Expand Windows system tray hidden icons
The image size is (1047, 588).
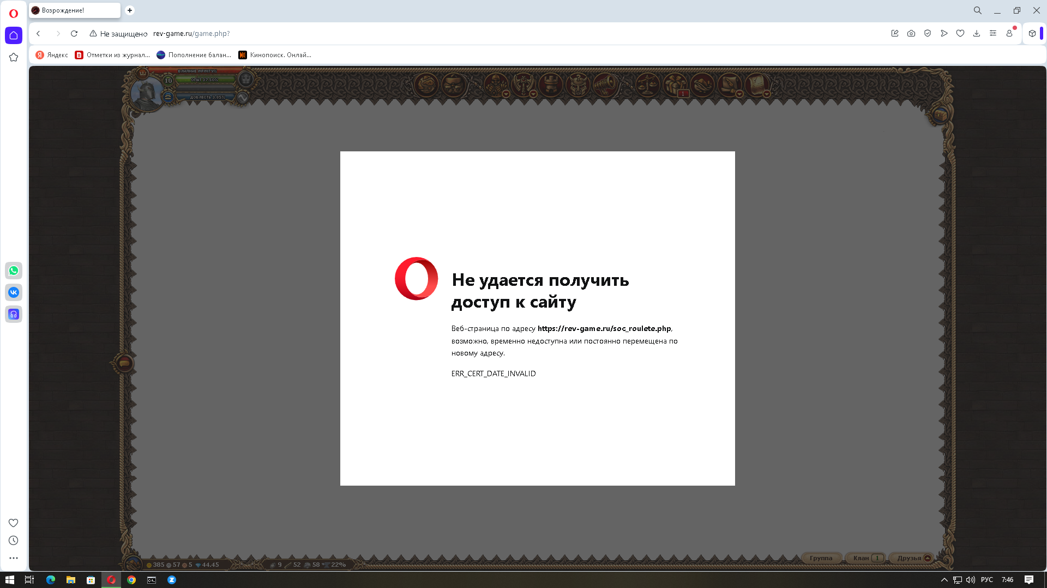[944, 580]
